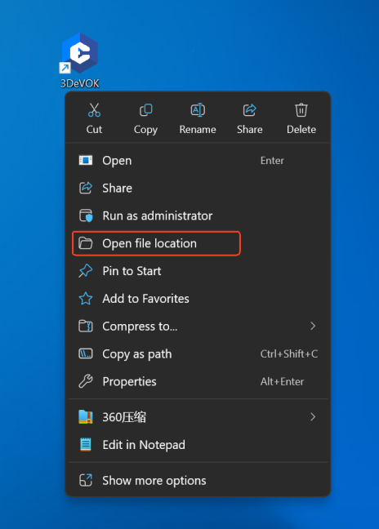The image size is (379, 529).
Task: Click the Delete trash icon
Action: [301, 110]
